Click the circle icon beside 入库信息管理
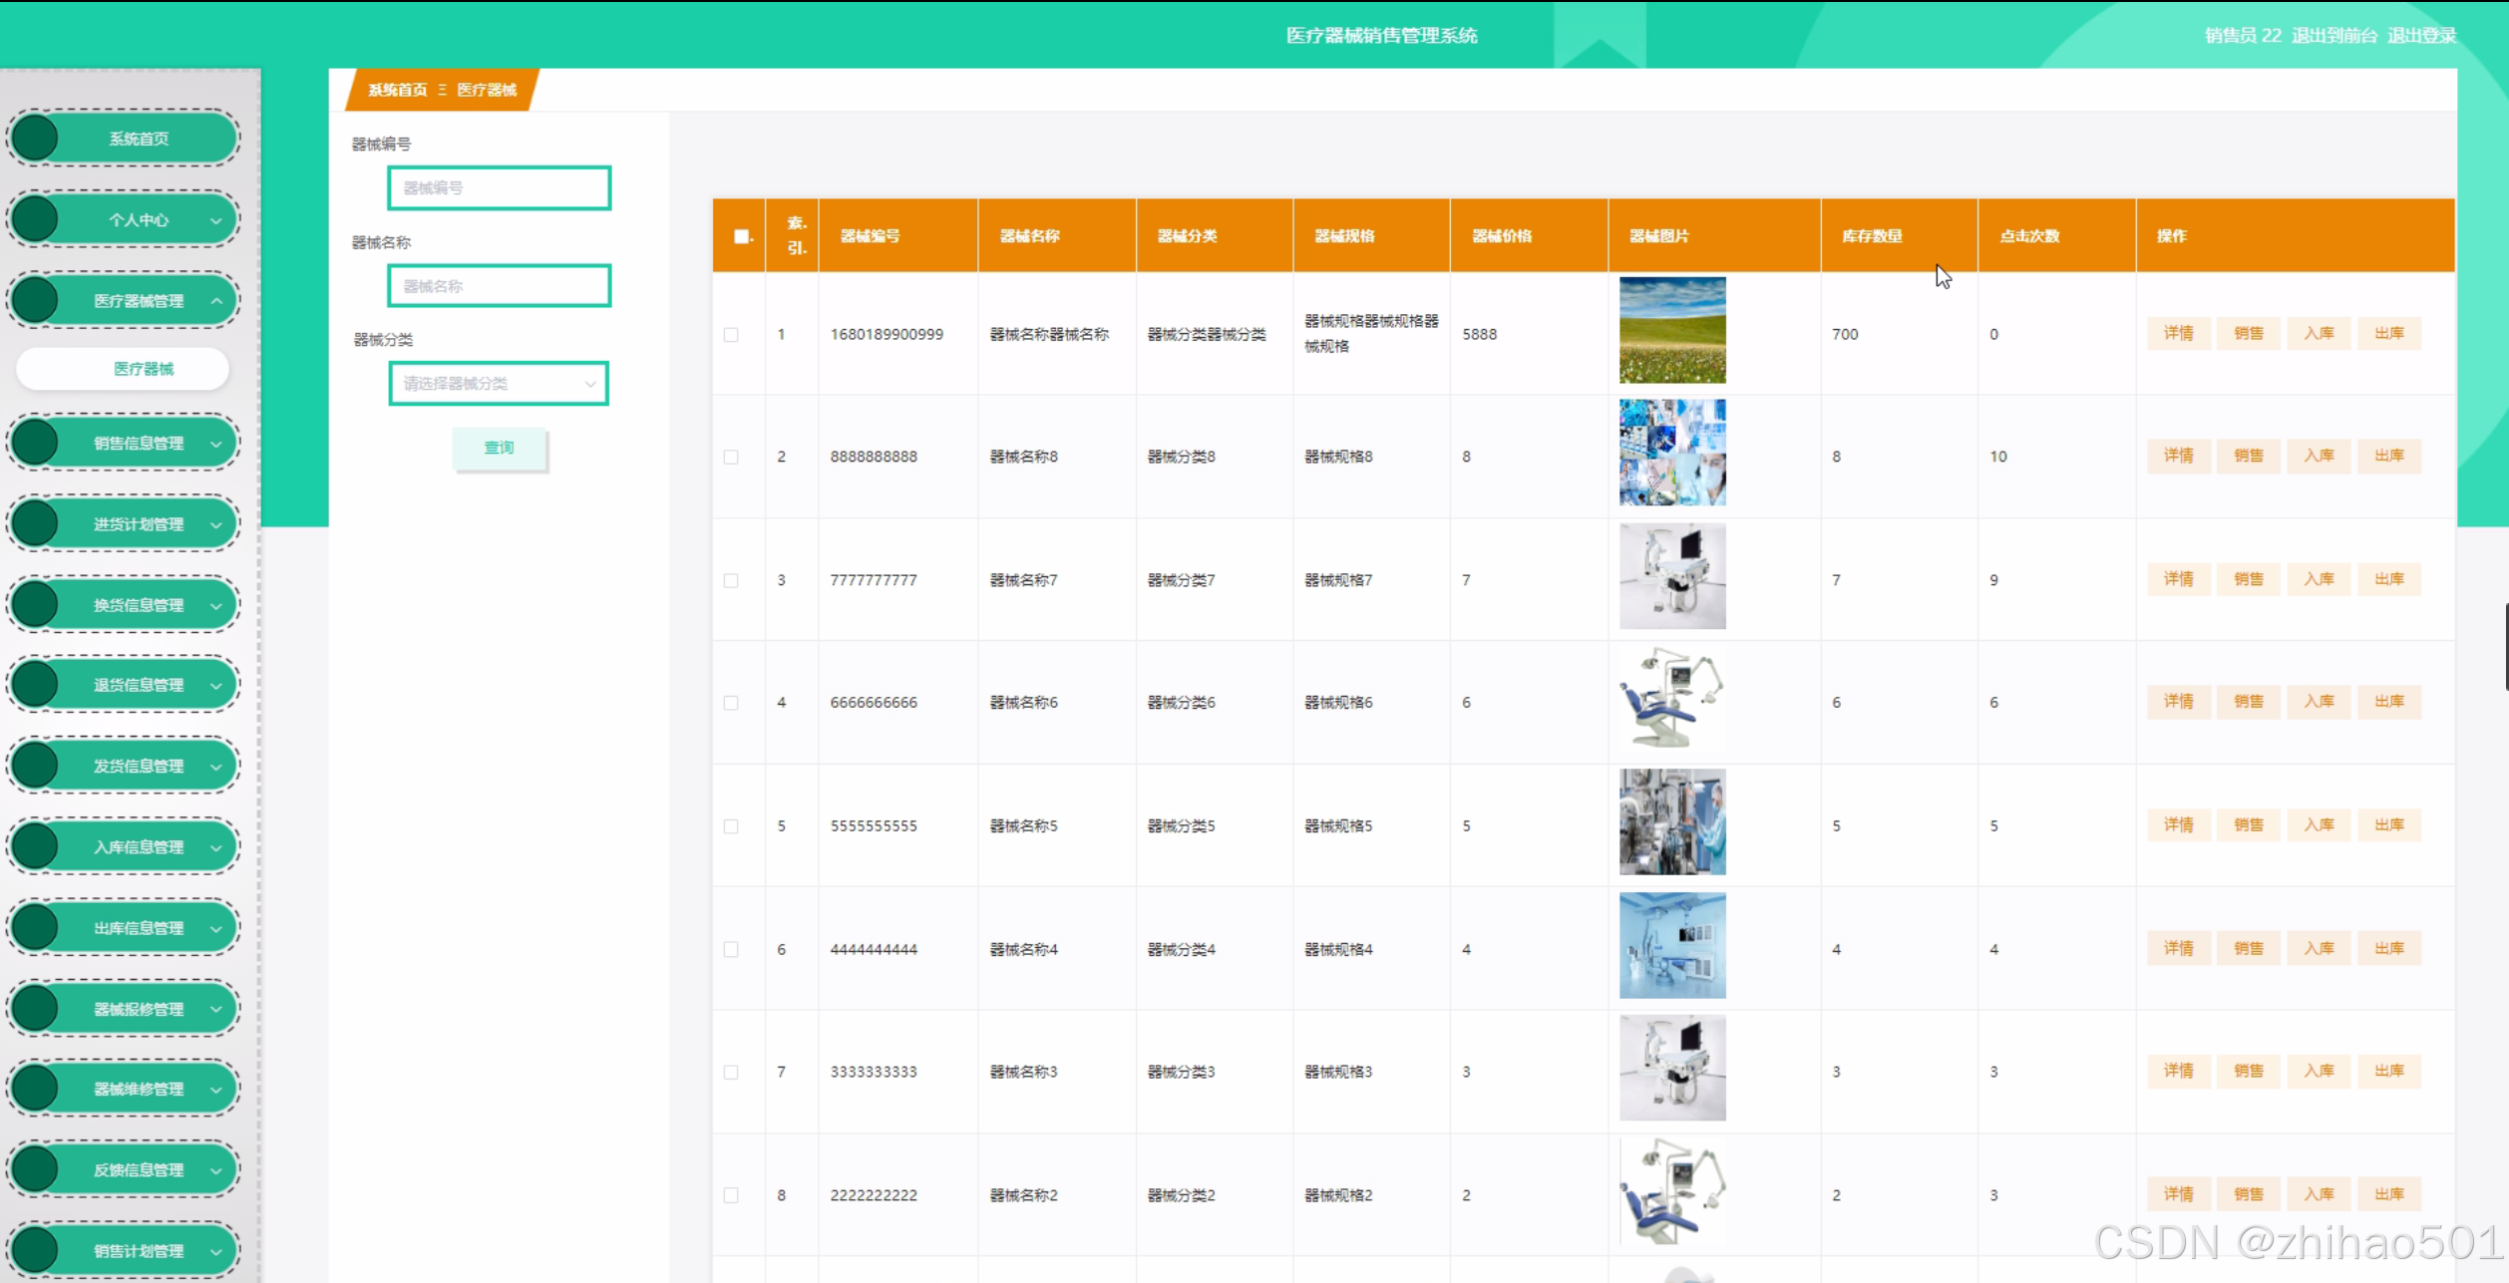2509x1283 pixels. tap(36, 847)
